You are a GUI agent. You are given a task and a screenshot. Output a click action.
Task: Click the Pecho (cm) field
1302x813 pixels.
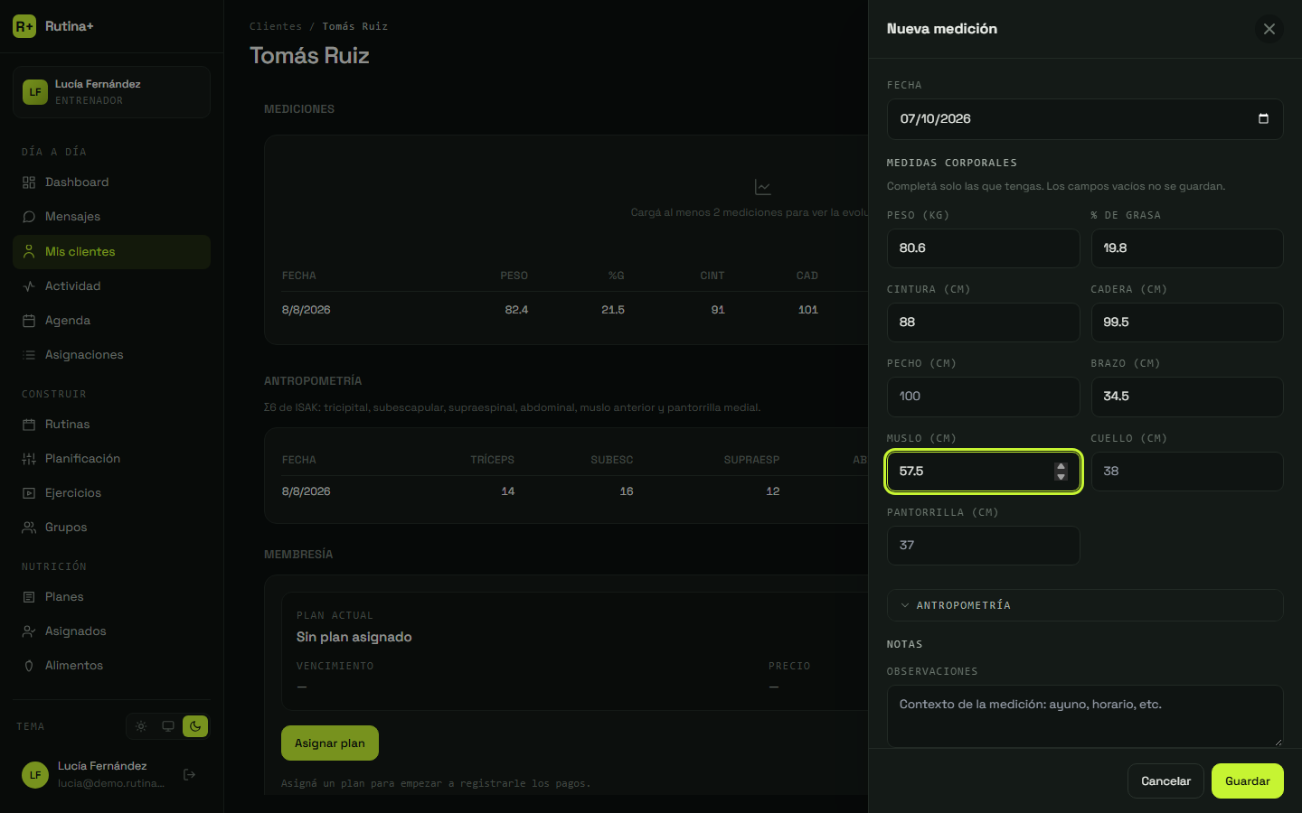[984, 397]
